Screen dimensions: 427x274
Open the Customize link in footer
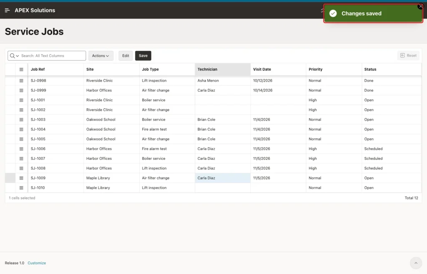37,263
